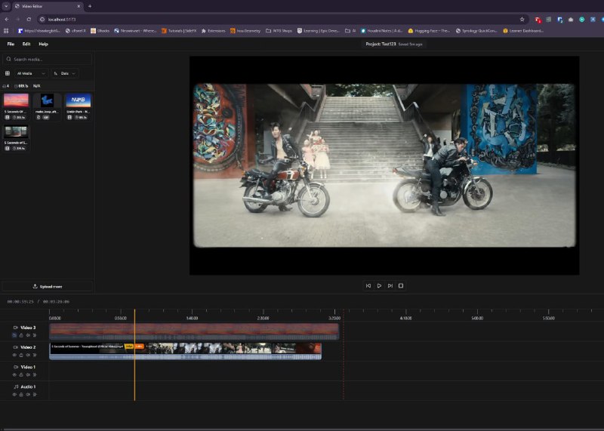Expand the Date sort dropdown
This screenshot has width=604, height=431.
point(66,73)
